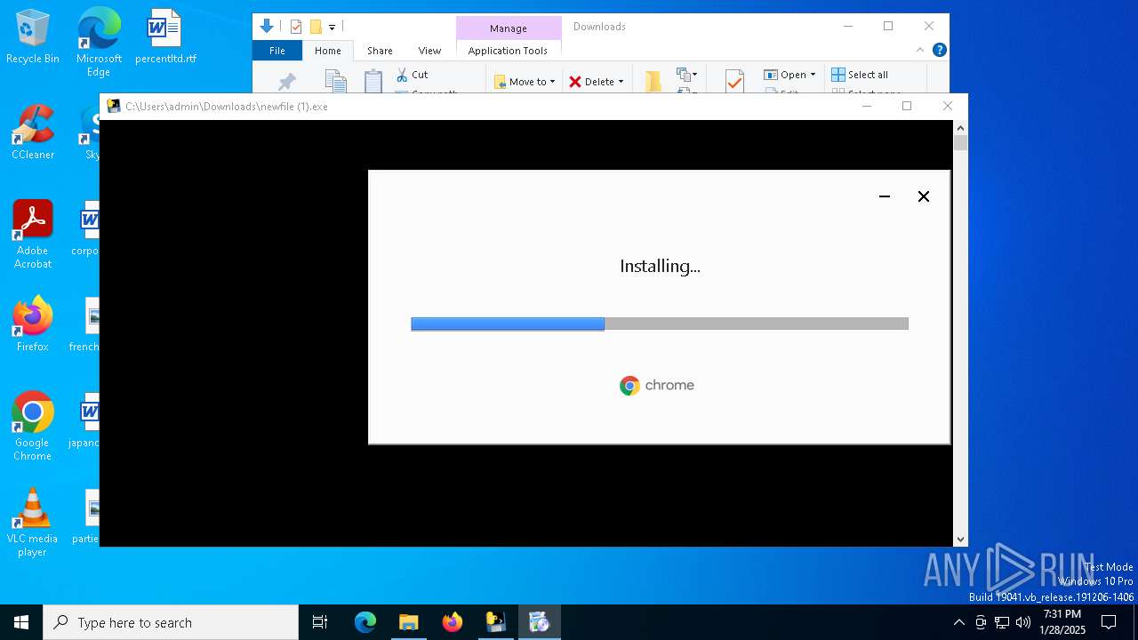Image resolution: width=1138 pixels, height=640 pixels.
Task: Click the Cut button in Explorer ribbon
Action: (413, 75)
